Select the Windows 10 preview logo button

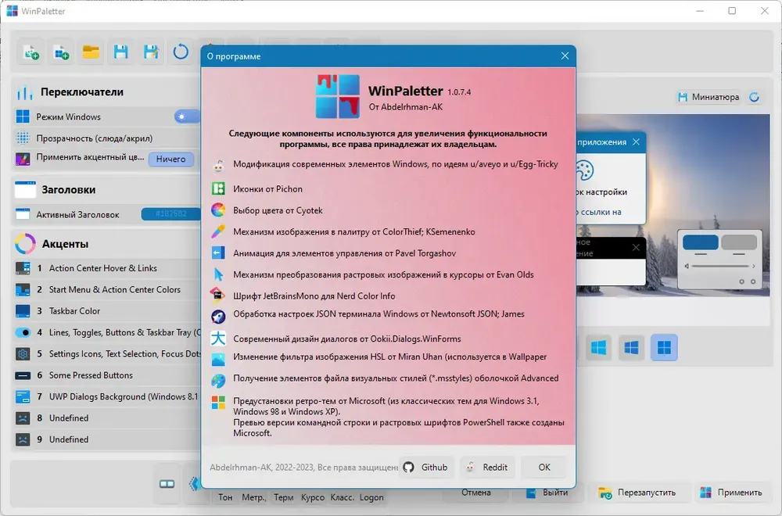[631, 347]
